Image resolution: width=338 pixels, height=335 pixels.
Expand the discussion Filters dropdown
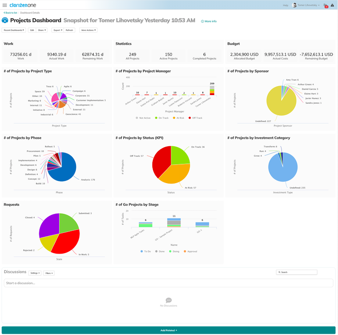(49, 273)
